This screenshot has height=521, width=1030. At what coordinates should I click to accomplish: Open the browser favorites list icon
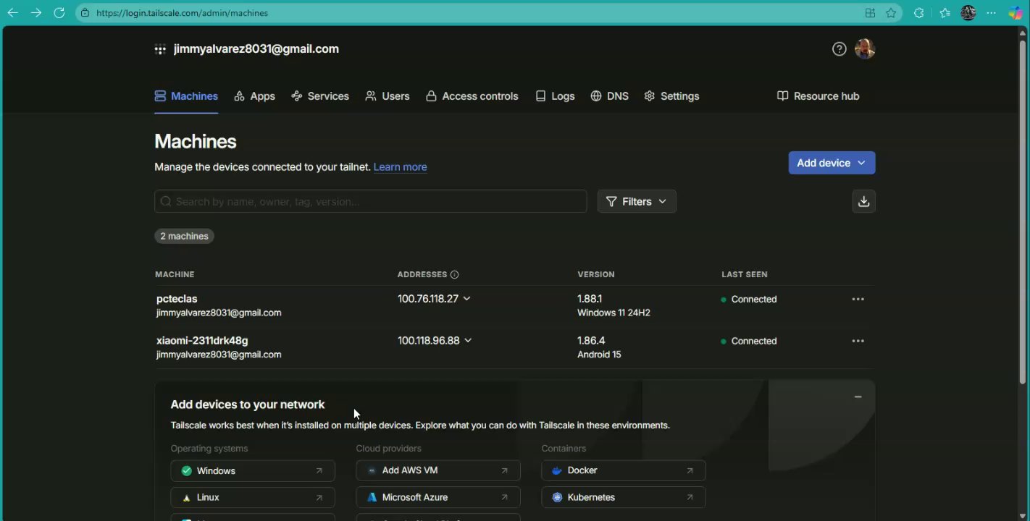click(x=945, y=13)
